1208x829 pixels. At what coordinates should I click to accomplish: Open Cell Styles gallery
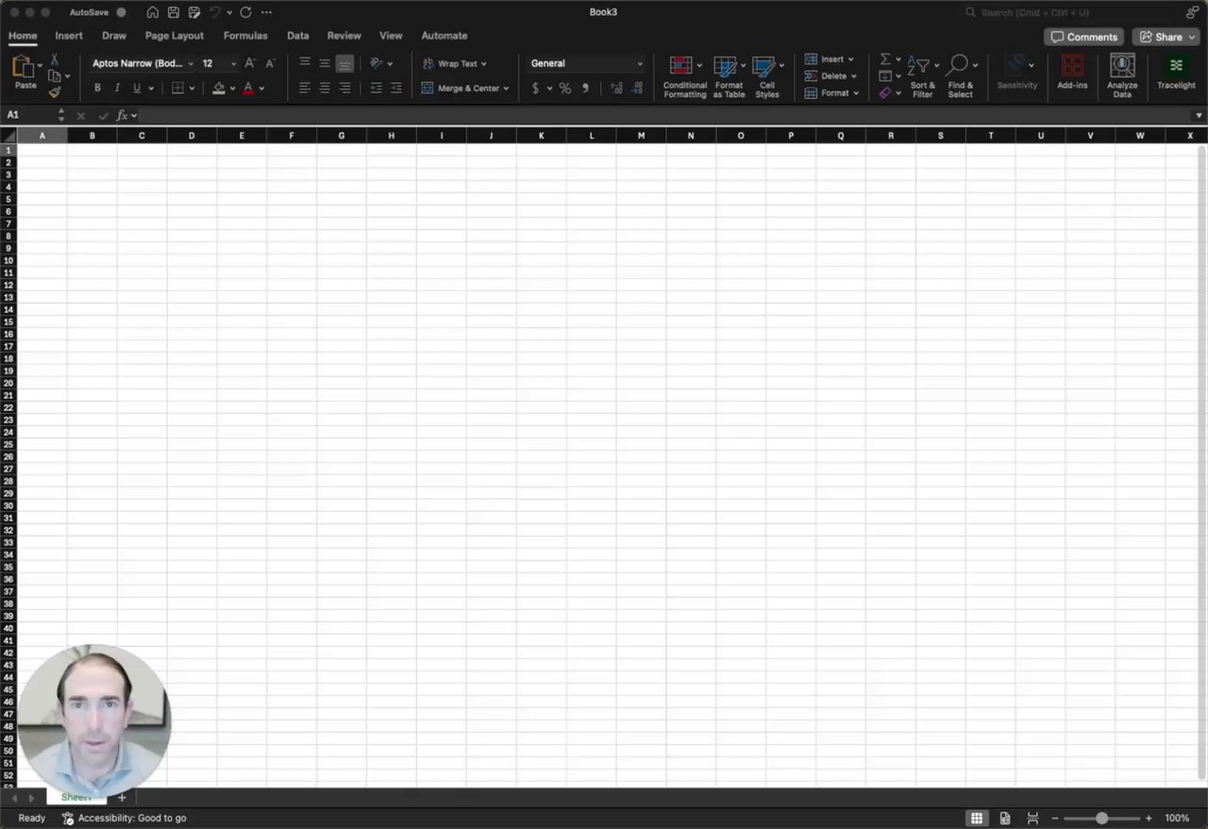coord(767,76)
